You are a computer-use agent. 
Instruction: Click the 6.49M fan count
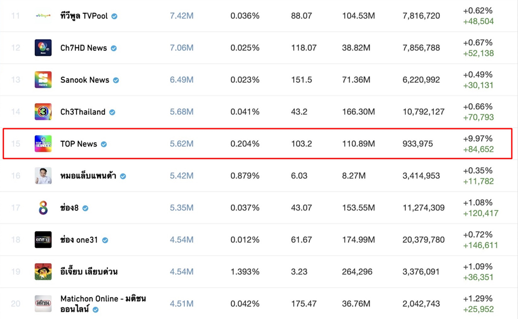tap(181, 80)
